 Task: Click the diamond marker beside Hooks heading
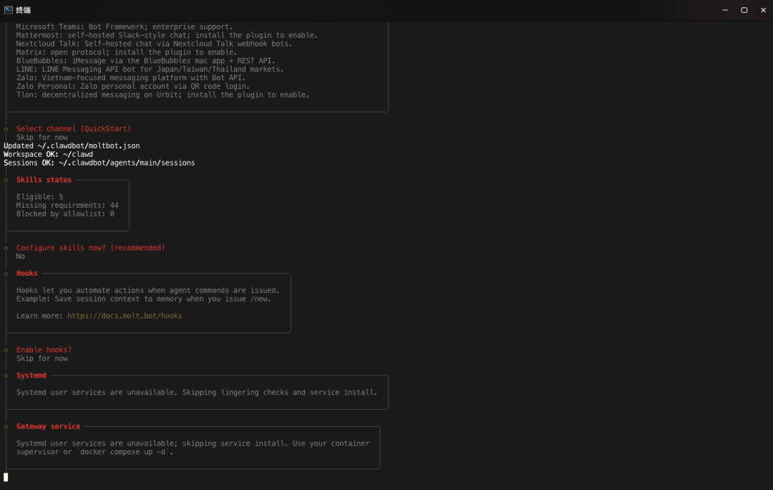point(6,274)
